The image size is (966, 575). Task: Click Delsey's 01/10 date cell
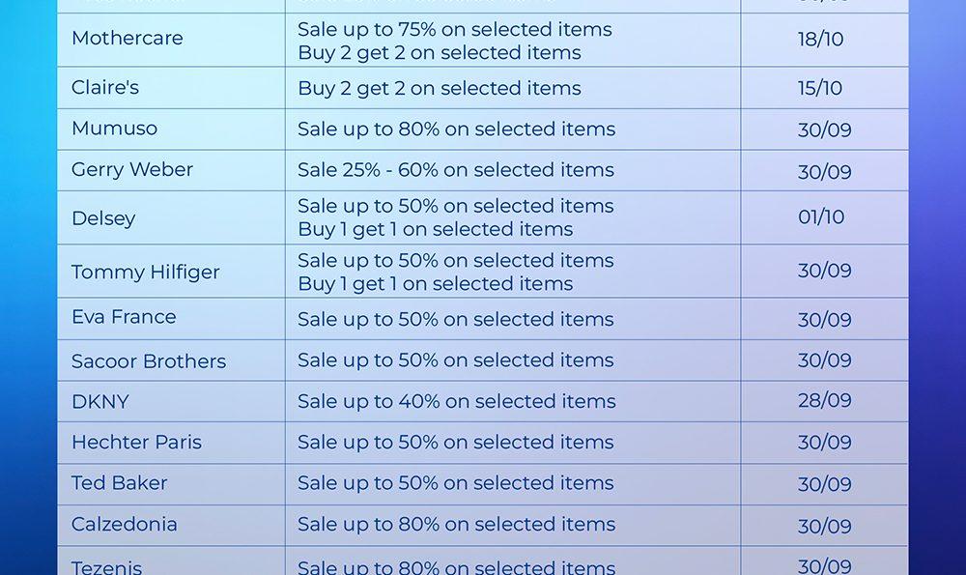coord(821,217)
